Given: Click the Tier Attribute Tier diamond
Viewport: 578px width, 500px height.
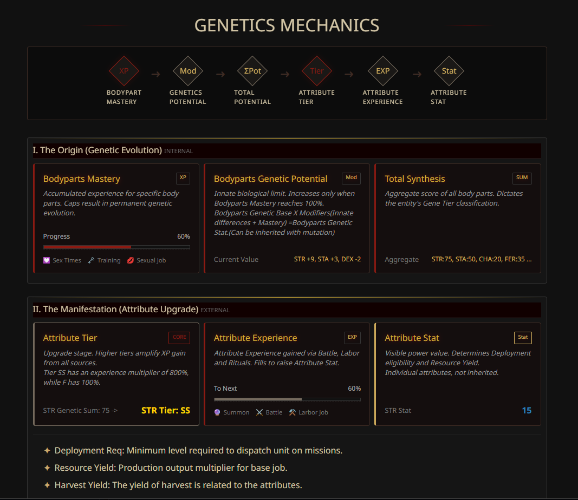Looking at the screenshot, I should tap(317, 71).
